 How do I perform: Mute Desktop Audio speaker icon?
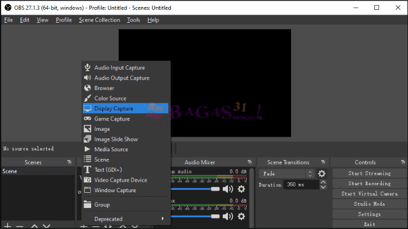tap(228, 189)
